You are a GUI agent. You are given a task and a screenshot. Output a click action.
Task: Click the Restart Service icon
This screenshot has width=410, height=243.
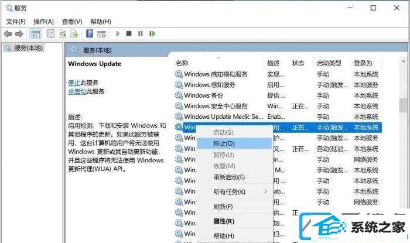152,33
